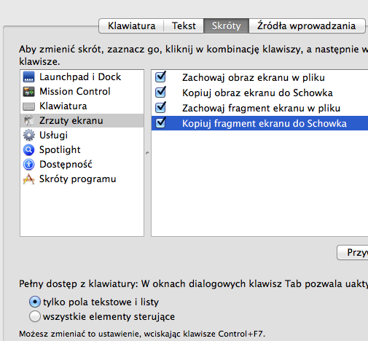Select the Skróty tab
This screenshot has width=368, height=341.
[226, 26]
